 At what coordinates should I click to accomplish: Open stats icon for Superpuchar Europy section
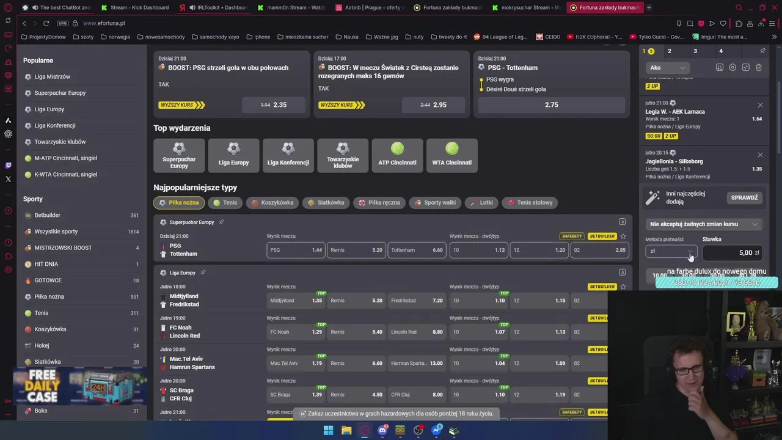[622, 222]
